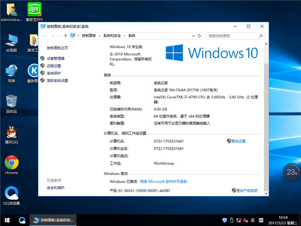Click the Windows 10 专业版 edition text
Viewport: 301px width, 226px height.
point(126,47)
